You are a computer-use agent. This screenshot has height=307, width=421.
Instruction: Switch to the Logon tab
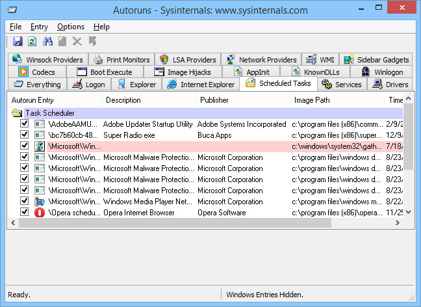point(89,85)
